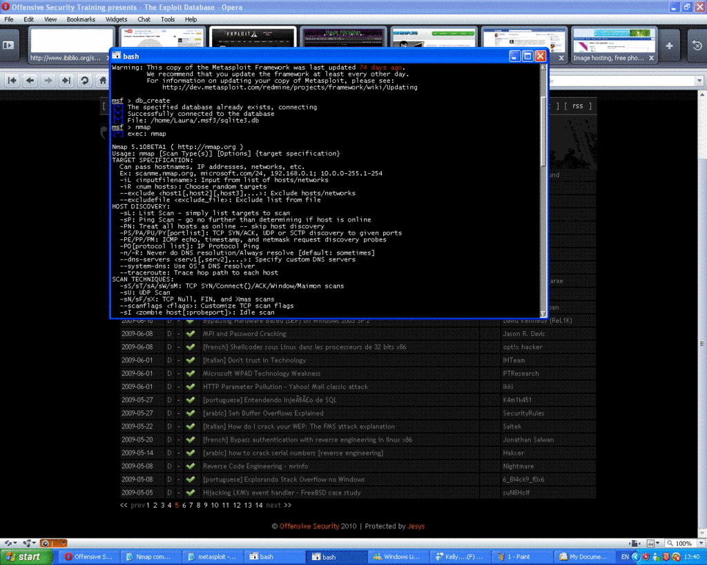Toggle the Opera panel sidebar button
The image size is (707, 565).
pyautogui.click(x=9, y=45)
